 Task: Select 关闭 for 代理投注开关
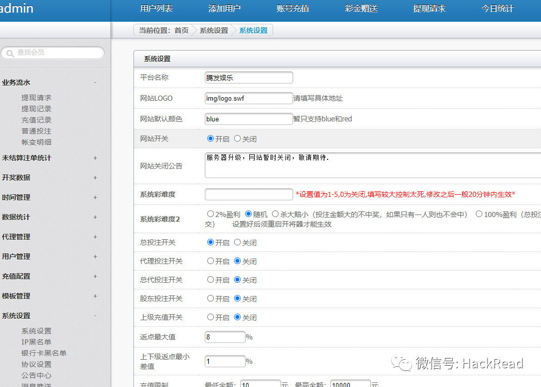point(237,261)
